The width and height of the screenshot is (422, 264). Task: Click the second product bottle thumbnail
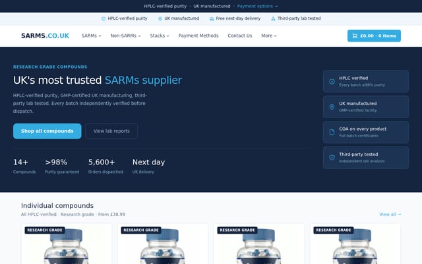[x=163, y=244]
